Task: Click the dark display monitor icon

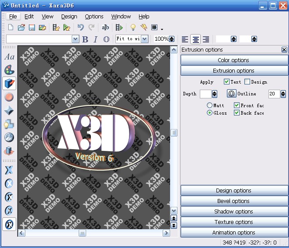Action: (x=154, y=28)
